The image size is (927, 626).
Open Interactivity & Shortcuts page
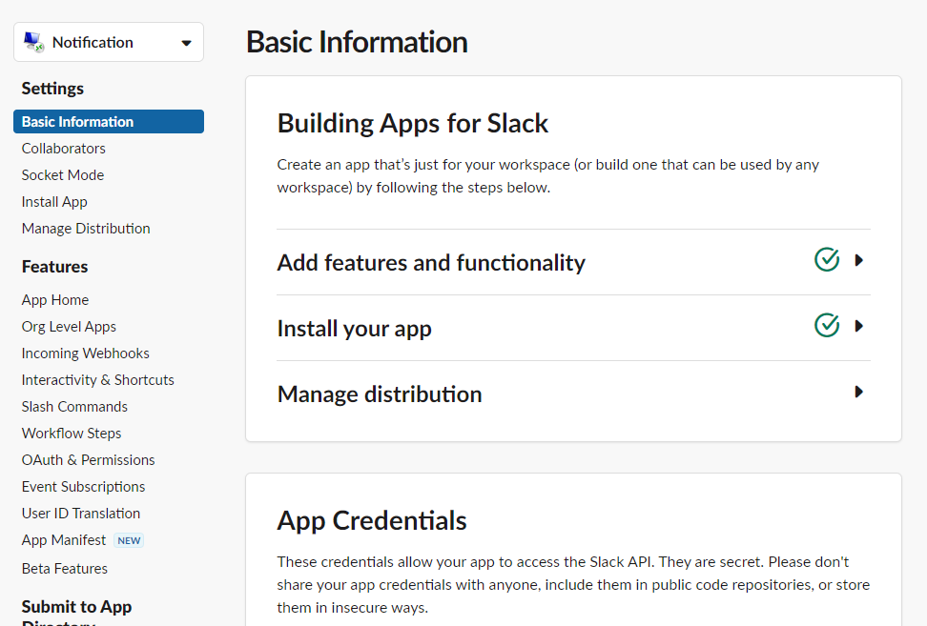(97, 380)
